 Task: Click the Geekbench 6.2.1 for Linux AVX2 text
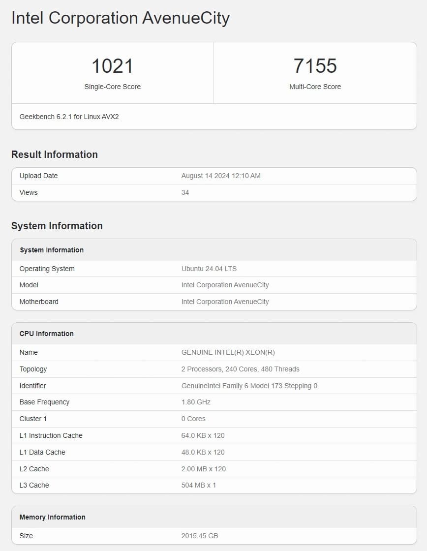click(69, 117)
